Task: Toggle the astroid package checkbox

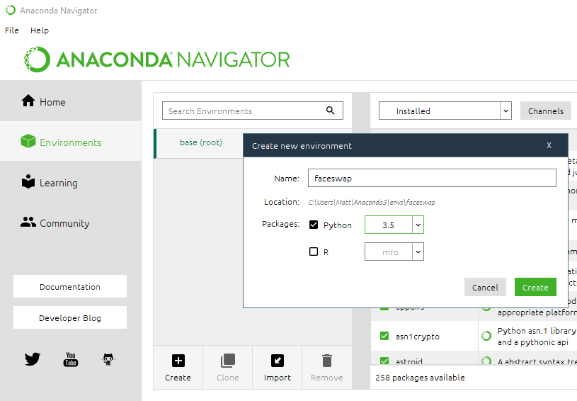Action: point(384,361)
